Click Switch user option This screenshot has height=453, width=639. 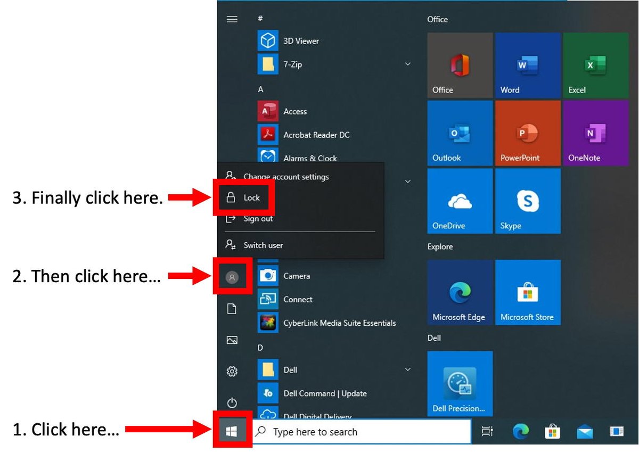(x=263, y=245)
